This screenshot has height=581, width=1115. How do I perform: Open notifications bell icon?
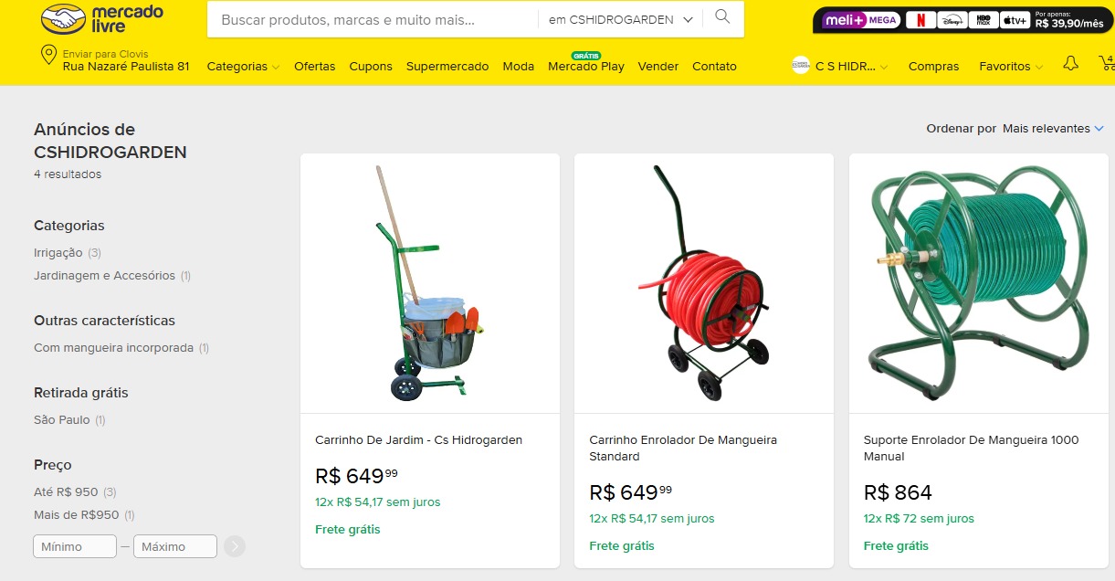click(x=1070, y=63)
